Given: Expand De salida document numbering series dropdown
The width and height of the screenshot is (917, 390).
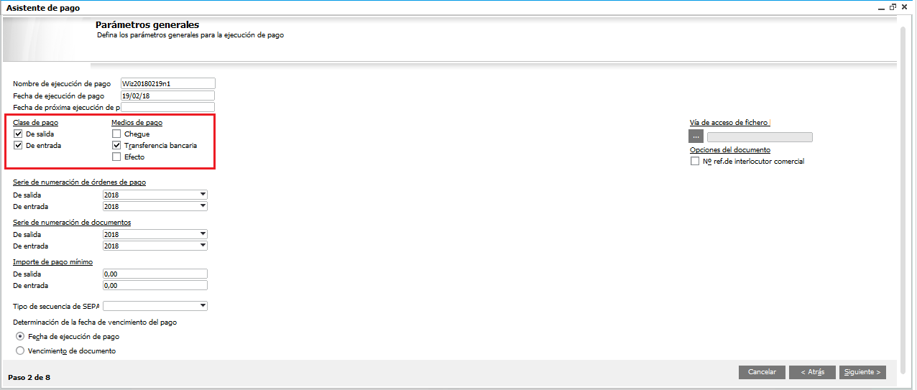Looking at the screenshot, I should pyautogui.click(x=203, y=234).
